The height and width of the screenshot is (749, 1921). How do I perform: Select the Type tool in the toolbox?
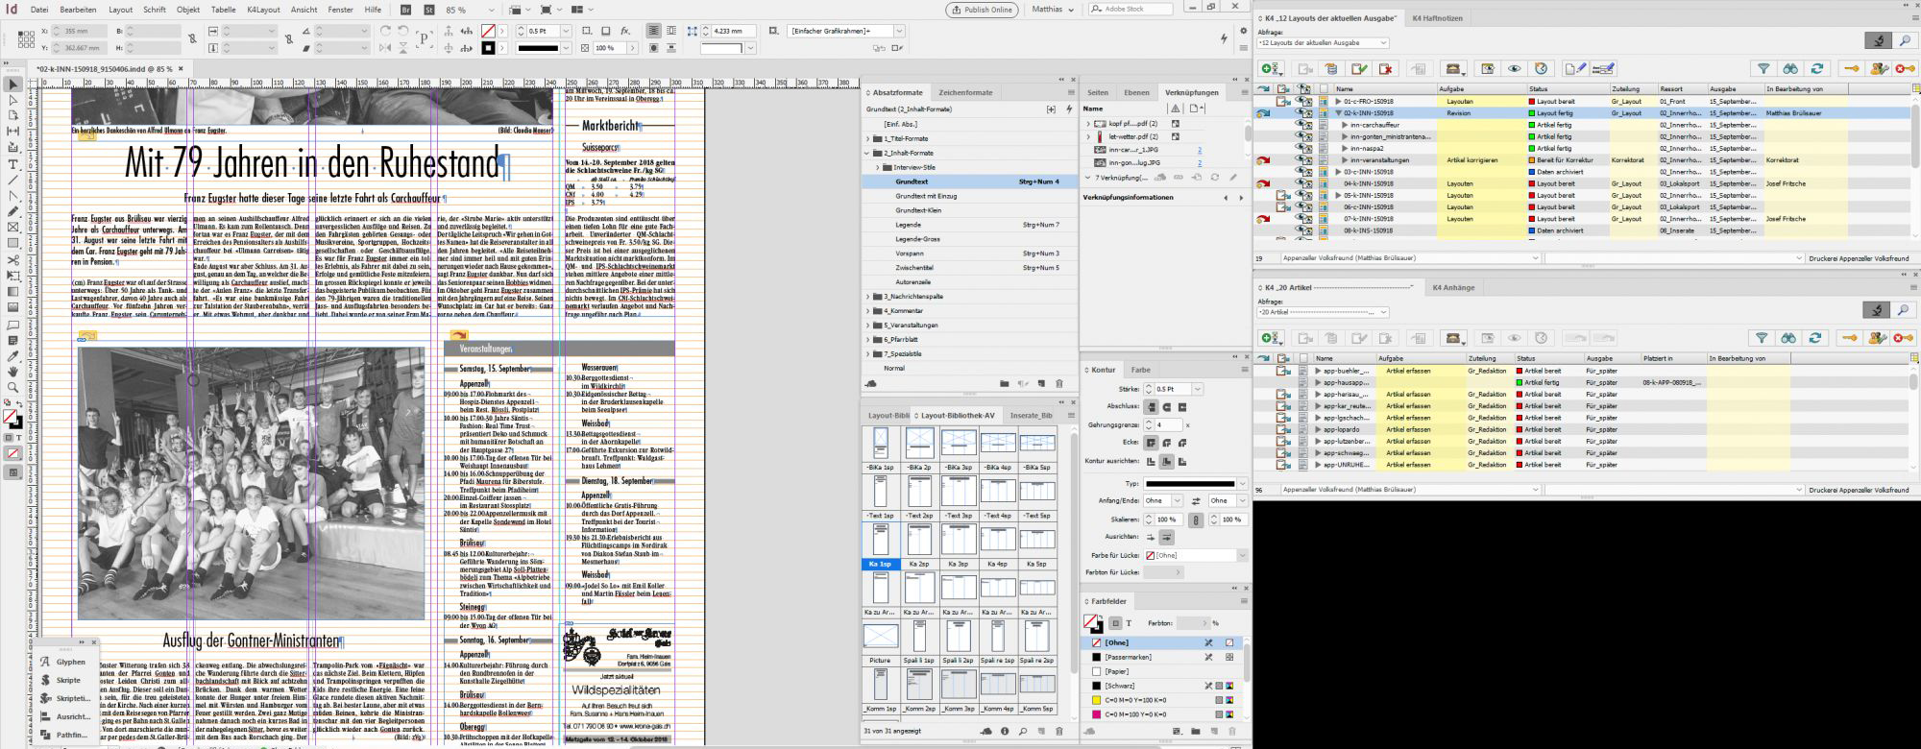pos(12,164)
